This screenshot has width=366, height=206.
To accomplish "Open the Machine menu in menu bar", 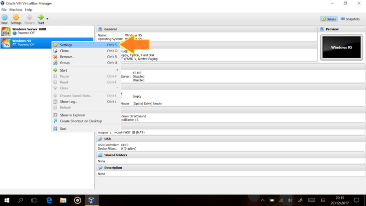I will (x=15, y=9).
